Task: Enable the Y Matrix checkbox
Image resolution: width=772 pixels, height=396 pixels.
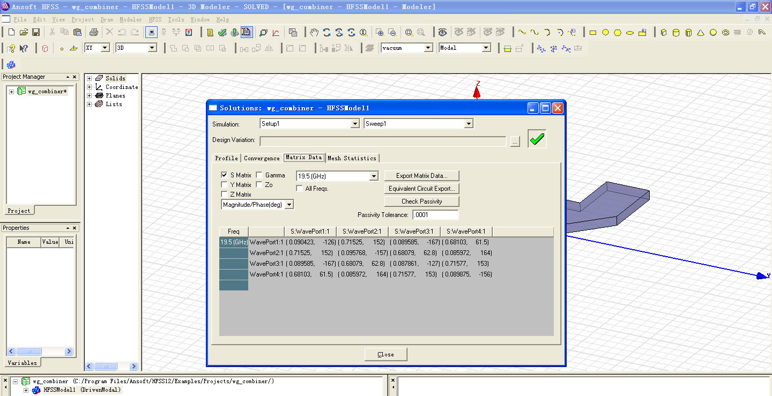Action: coord(224,185)
